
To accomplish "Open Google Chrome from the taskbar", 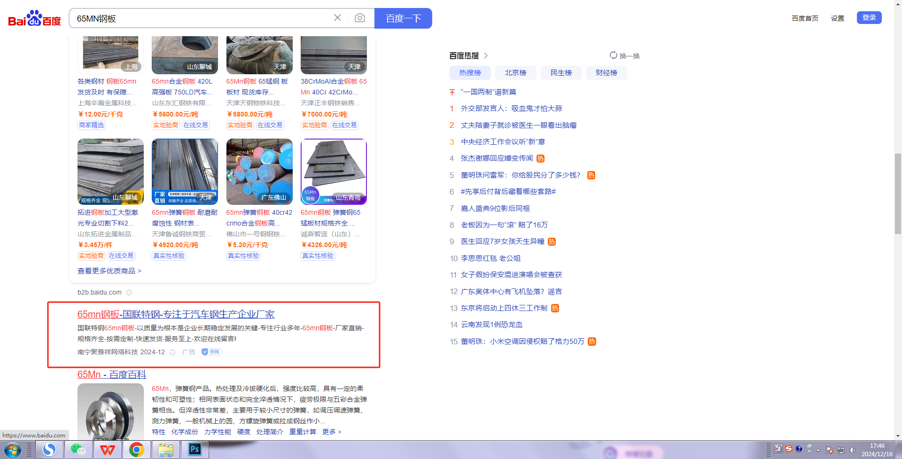I will click(x=136, y=450).
